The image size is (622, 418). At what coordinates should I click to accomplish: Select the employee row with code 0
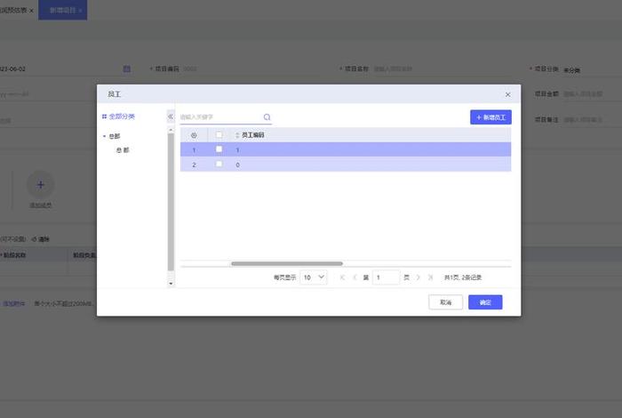pyautogui.click(x=346, y=165)
